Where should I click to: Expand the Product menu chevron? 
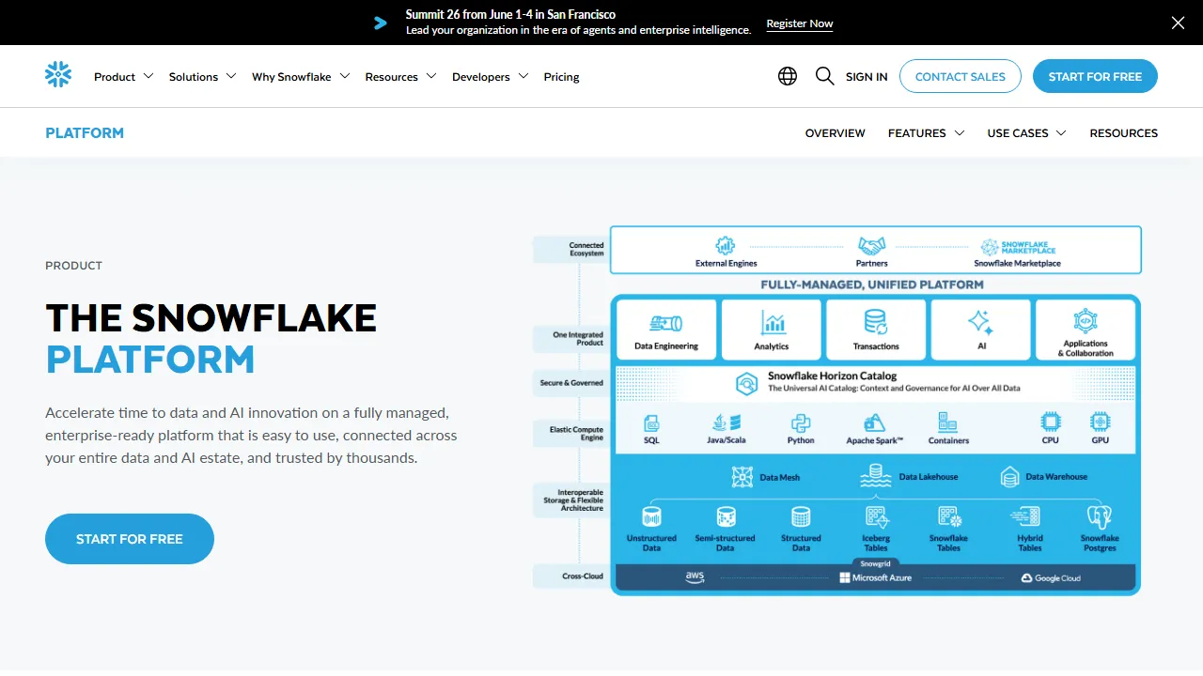pos(148,76)
